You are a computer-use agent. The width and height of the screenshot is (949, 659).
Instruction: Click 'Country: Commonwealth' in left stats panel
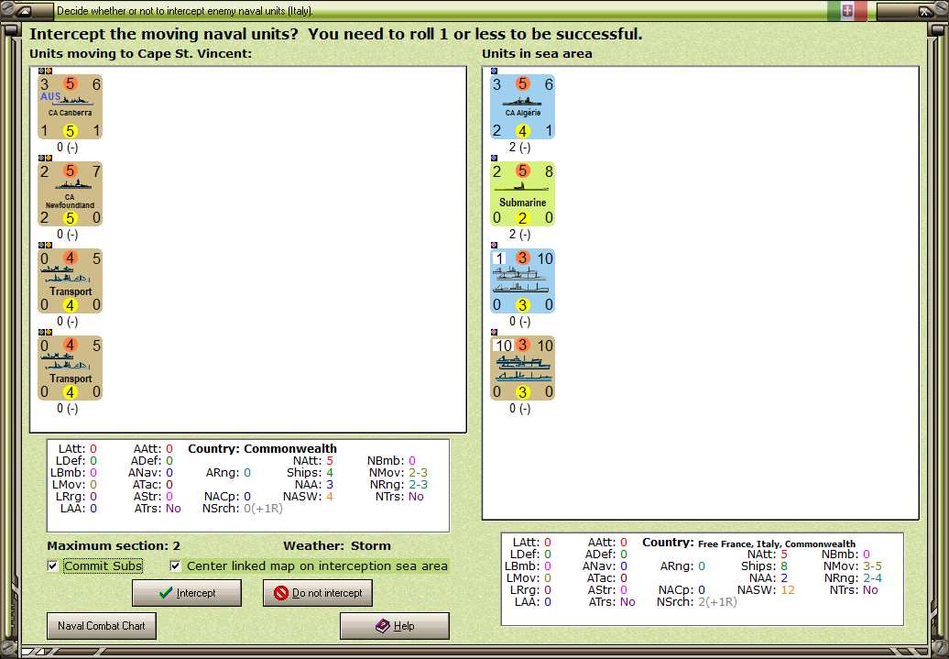[x=262, y=449]
